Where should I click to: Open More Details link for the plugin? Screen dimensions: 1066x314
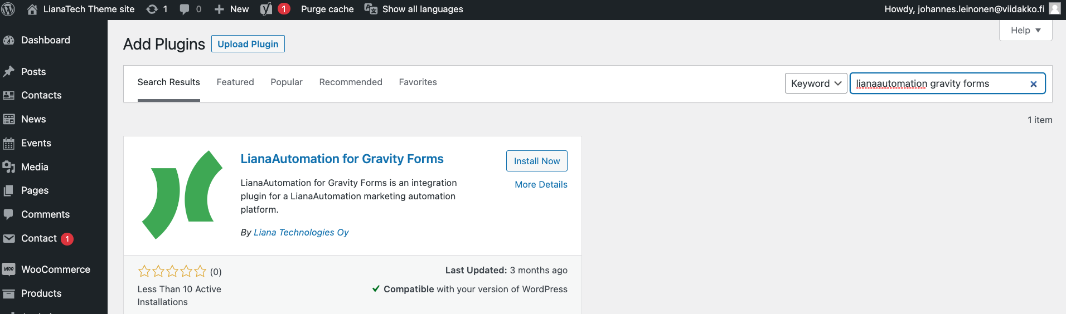coord(541,184)
